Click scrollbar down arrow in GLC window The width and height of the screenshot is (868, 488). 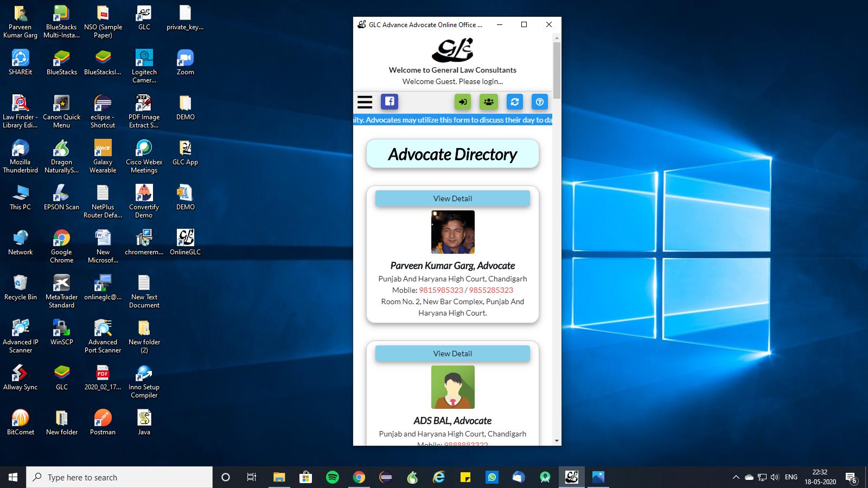point(557,441)
